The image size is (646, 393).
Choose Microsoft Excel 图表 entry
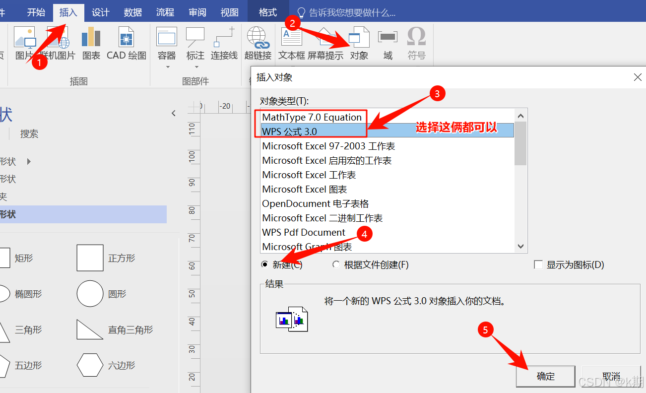tap(388, 189)
